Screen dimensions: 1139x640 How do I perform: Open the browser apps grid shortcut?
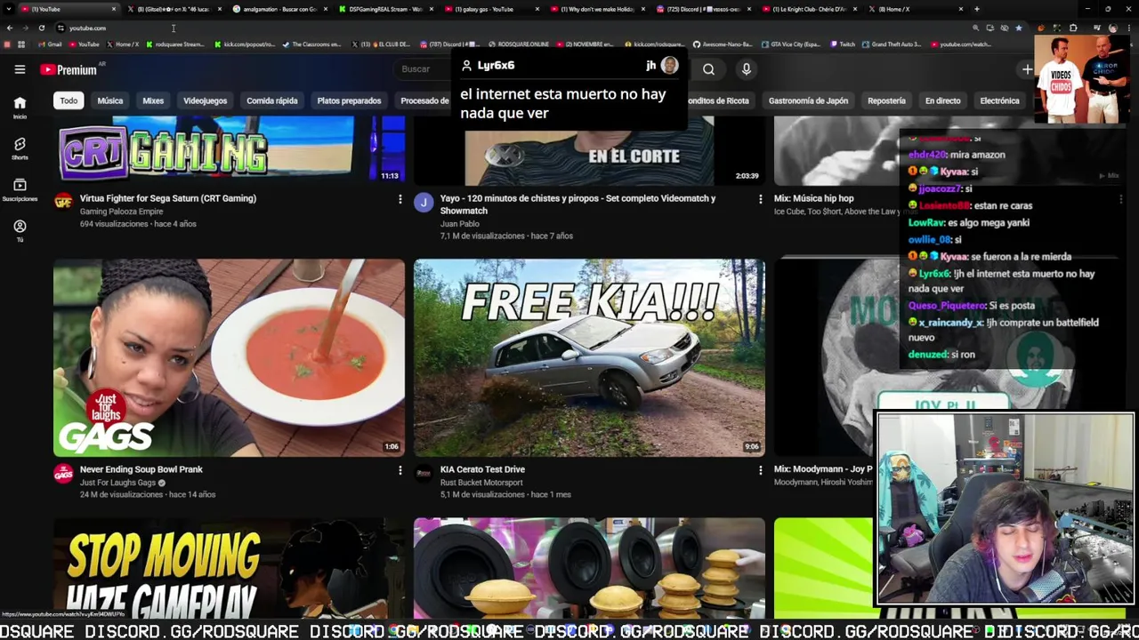pos(20,44)
